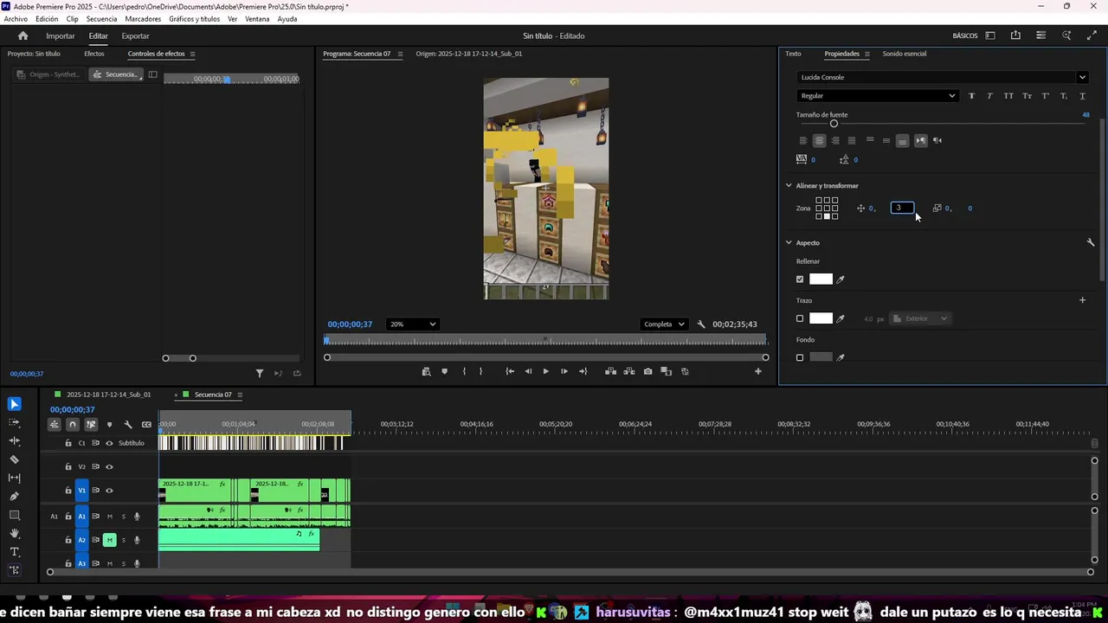
Task: Collapse Alinear y transformar section
Action: [x=789, y=186]
